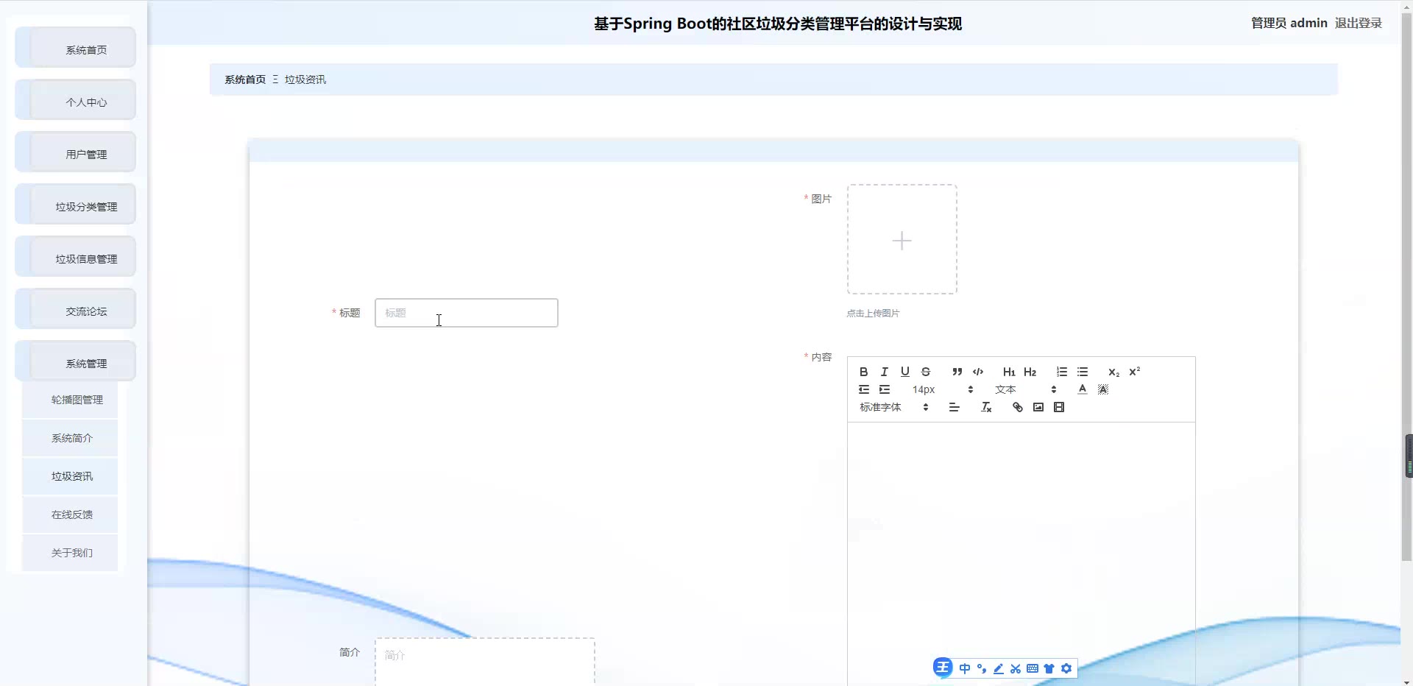The image size is (1413, 686).
Task: Open the 文本 heading type dropdown
Action: (x=1026, y=389)
